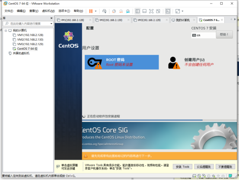Click the Send Ctrl+Alt+Del toolbar icon

tap(105, 11)
